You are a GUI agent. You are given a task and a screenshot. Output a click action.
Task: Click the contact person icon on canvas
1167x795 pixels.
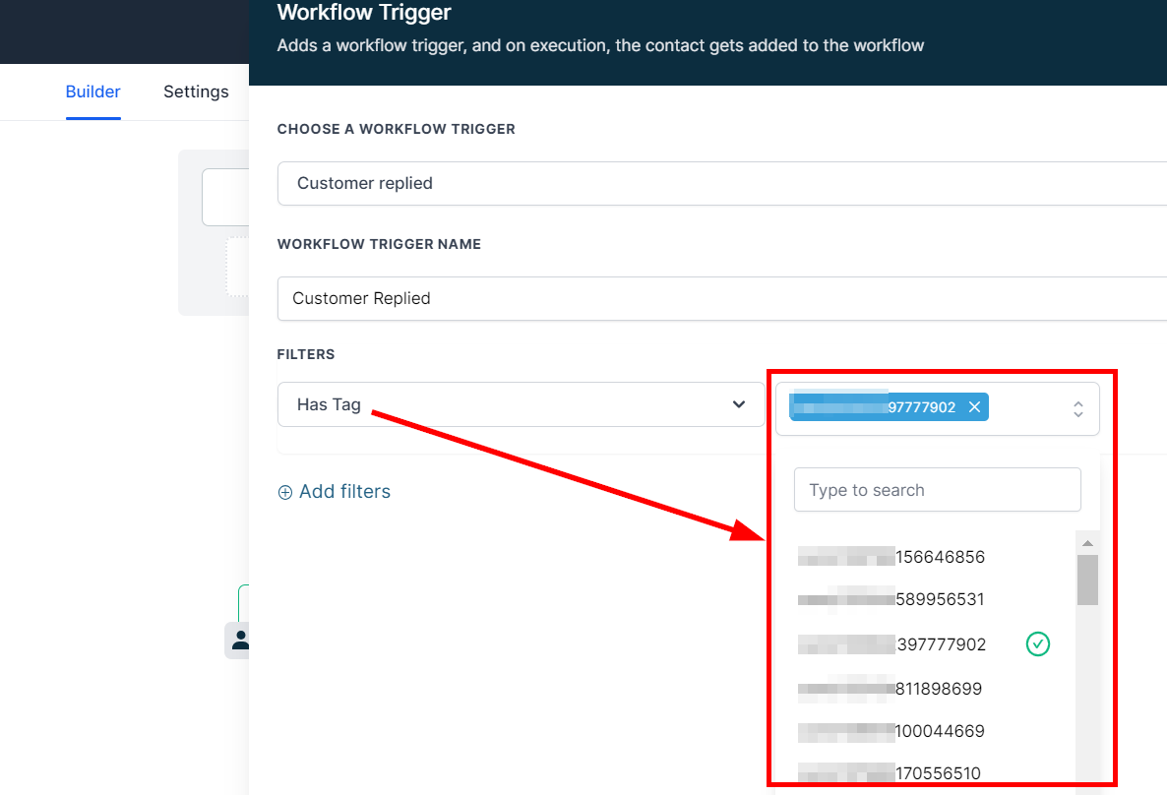click(238, 641)
